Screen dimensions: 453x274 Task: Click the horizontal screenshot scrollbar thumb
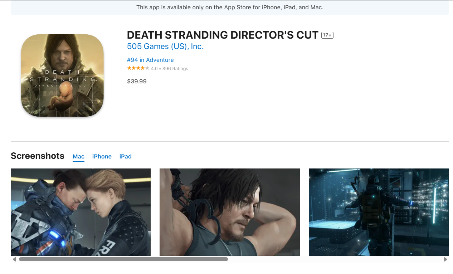click(123, 259)
